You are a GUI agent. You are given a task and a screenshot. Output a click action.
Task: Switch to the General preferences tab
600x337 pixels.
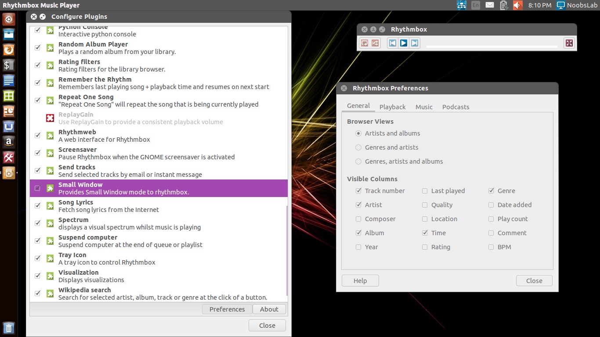pos(358,106)
